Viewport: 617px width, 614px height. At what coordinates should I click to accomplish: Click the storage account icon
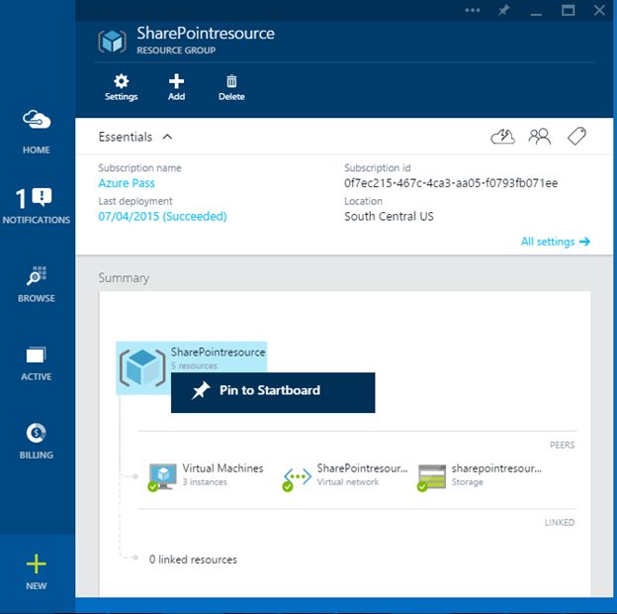pyautogui.click(x=432, y=477)
